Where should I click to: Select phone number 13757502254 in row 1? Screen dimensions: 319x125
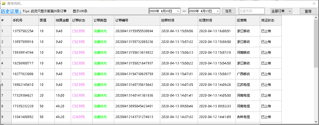23,31
